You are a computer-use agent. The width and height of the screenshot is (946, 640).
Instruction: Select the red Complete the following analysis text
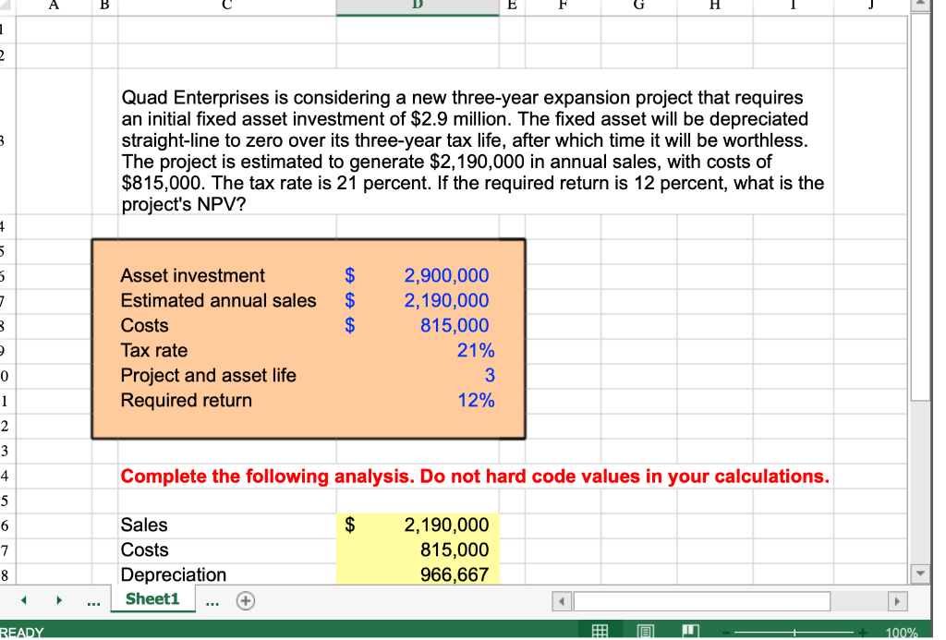[x=475, y=476]
